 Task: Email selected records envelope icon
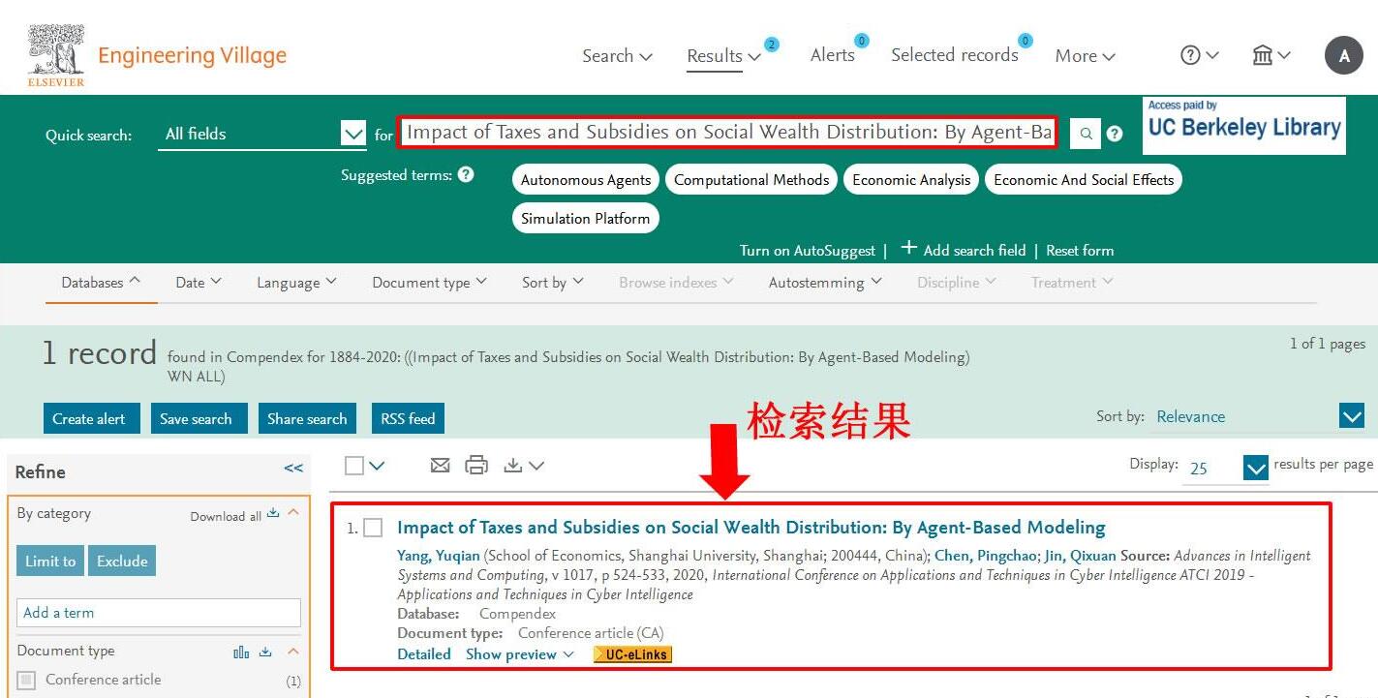coord(440,466)
